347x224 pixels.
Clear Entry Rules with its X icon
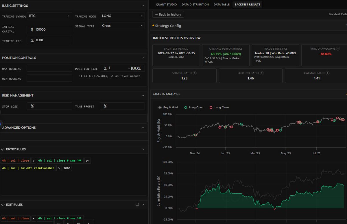click(x=143, y=149)
